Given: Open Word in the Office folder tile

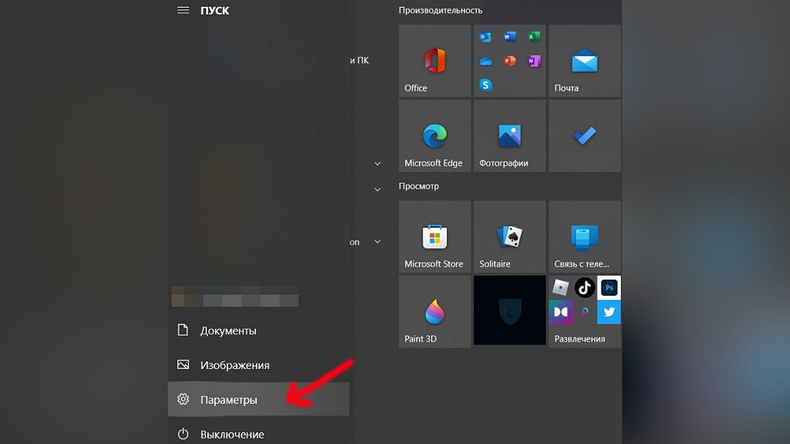Looking at the screenshot, I should click(510, 37).
